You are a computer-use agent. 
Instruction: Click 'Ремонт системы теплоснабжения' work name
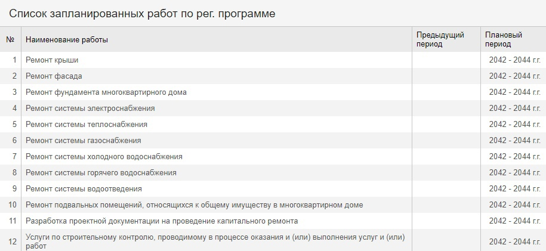[x=86, y=125]
